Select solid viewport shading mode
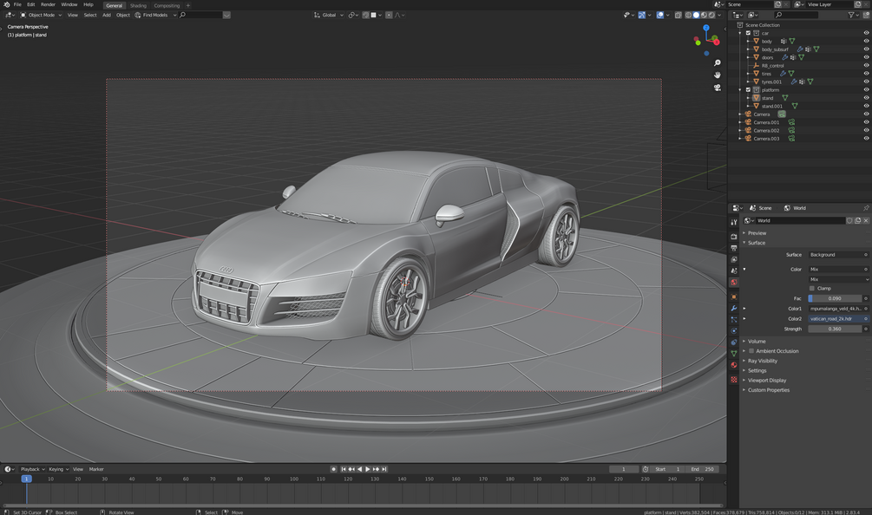This screenshot has width=872, height=515. coord(696,15)
